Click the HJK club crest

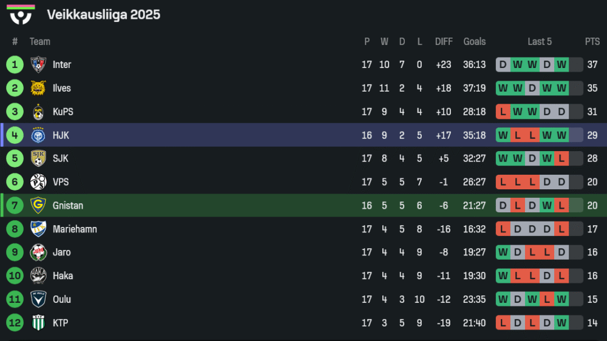coord(38,135)
